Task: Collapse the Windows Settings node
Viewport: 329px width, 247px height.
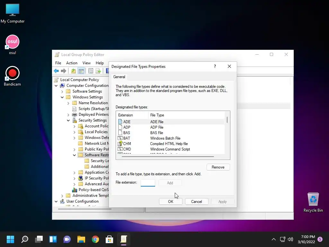Action: (62, 97)
